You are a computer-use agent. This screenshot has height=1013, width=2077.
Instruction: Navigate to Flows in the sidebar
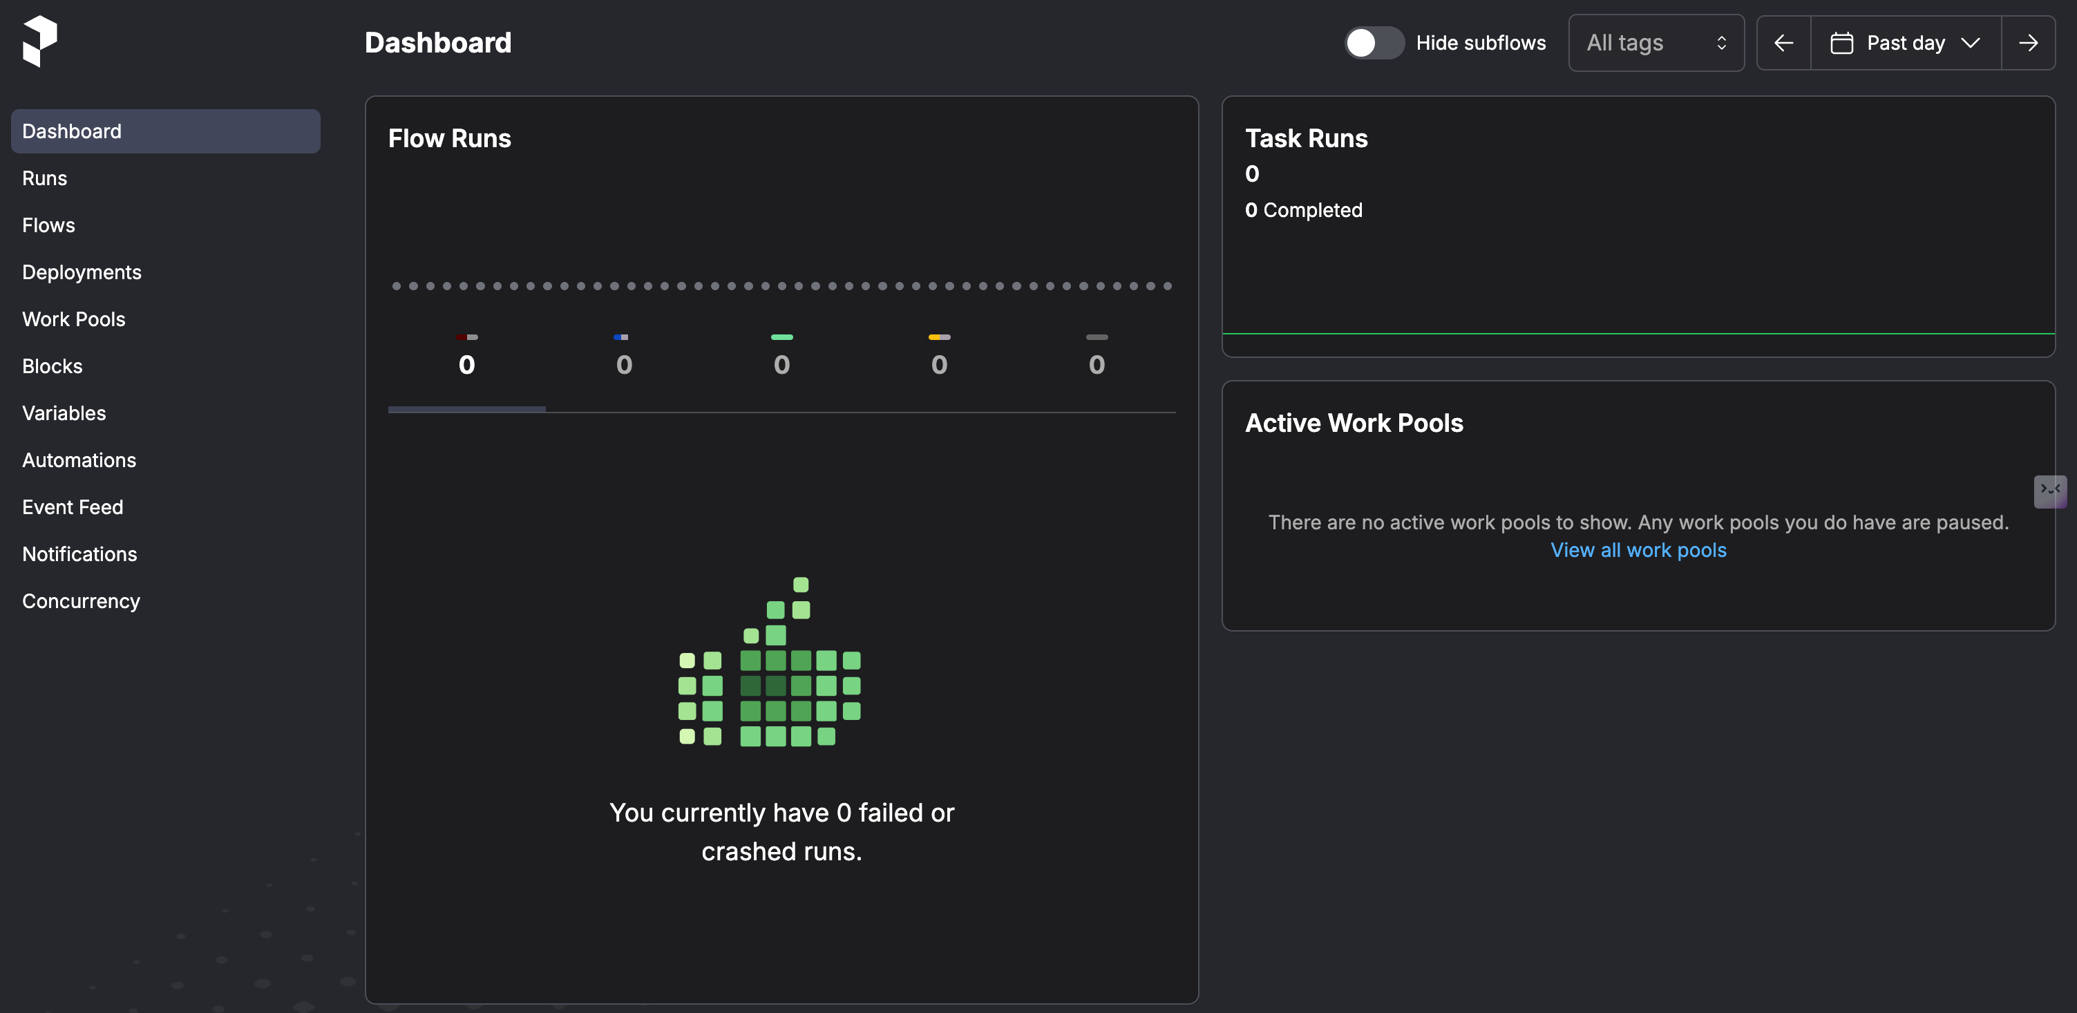click(48, 225)
